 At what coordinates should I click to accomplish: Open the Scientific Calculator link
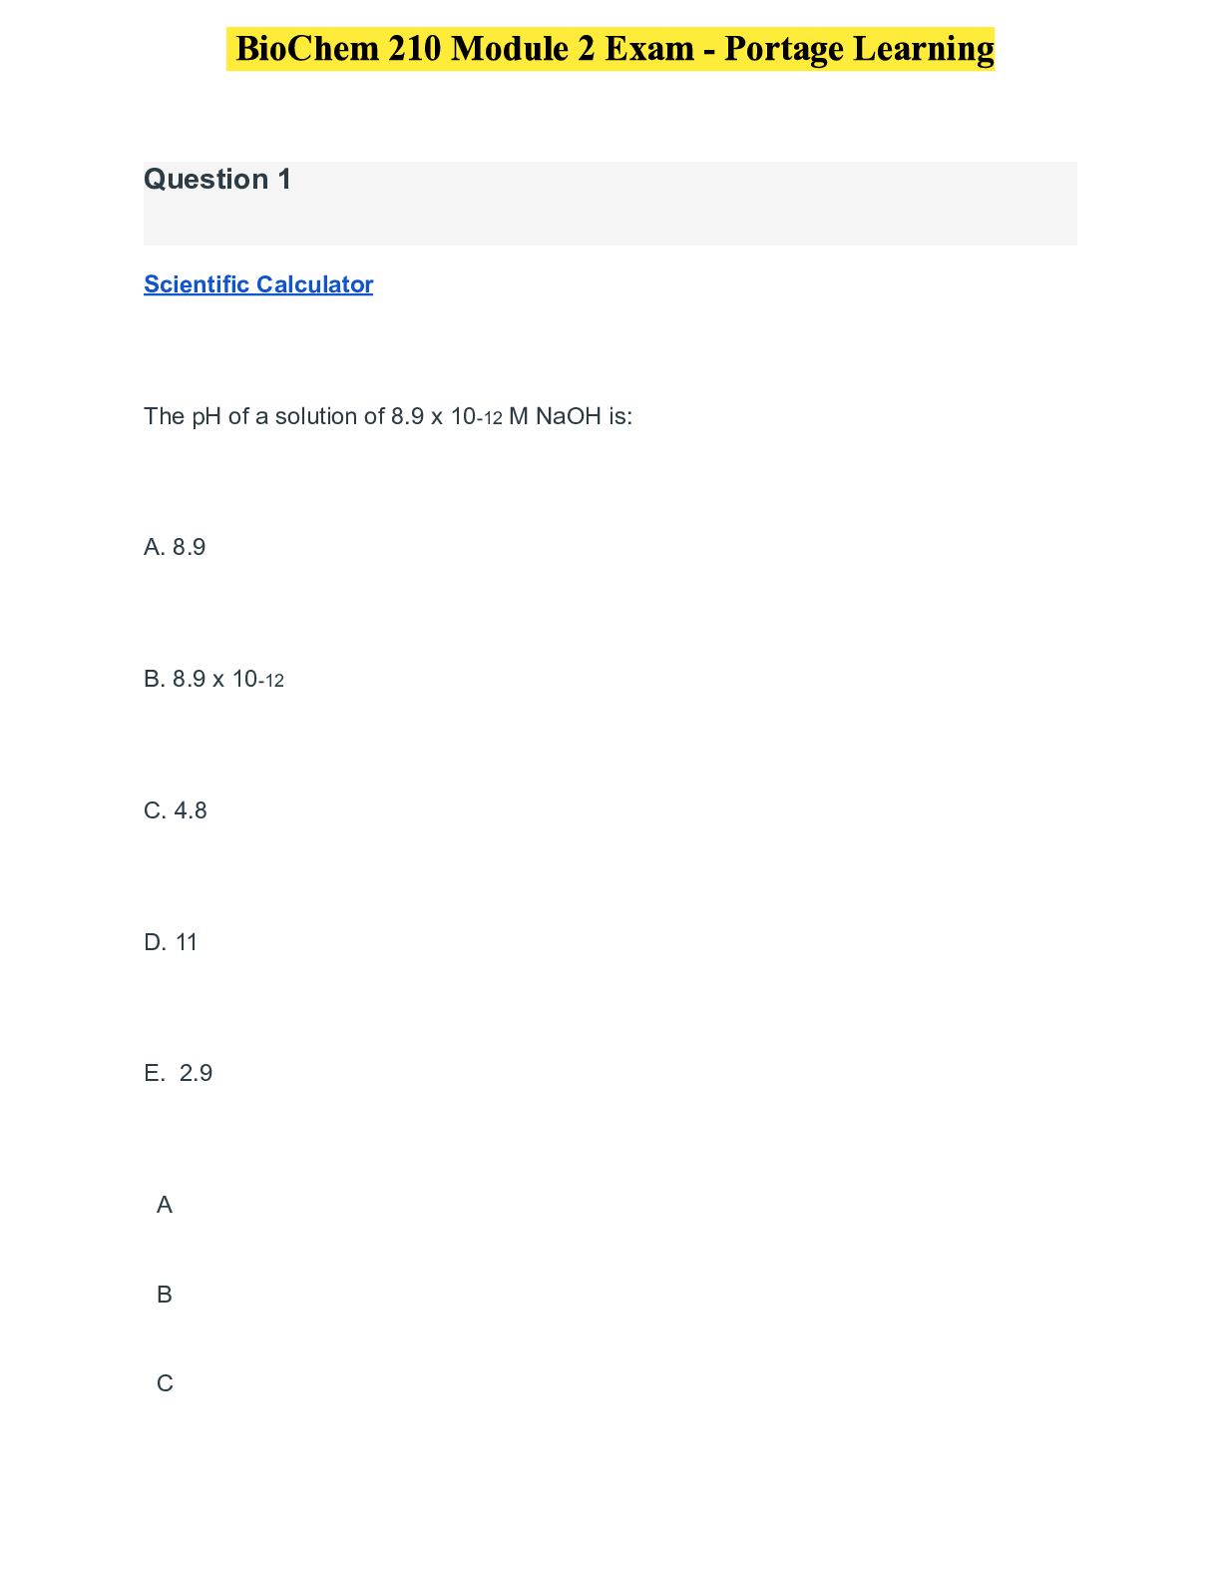tap(258, 284)
